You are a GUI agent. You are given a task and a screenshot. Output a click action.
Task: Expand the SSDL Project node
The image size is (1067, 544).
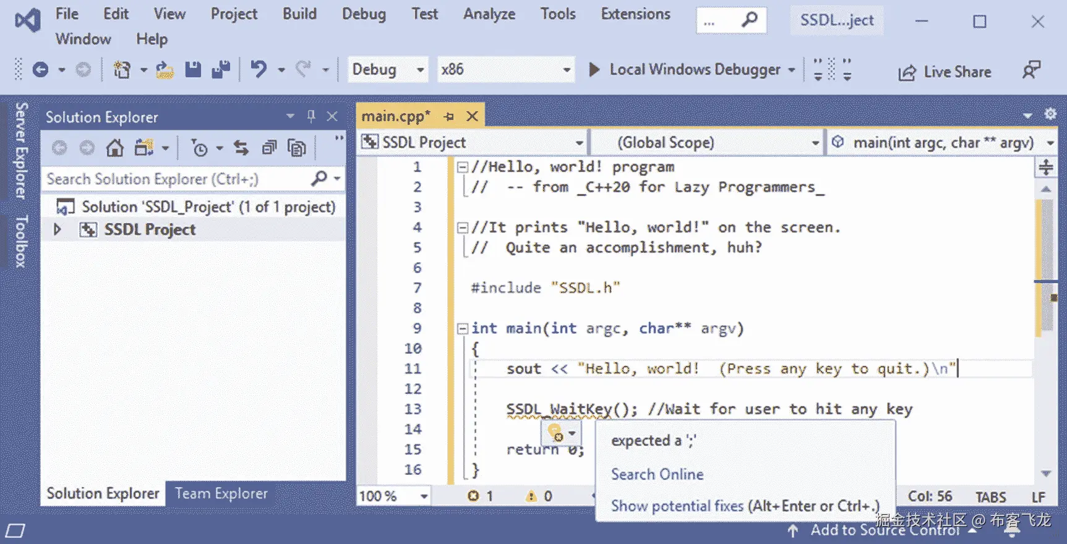click(x=58, y=229)
